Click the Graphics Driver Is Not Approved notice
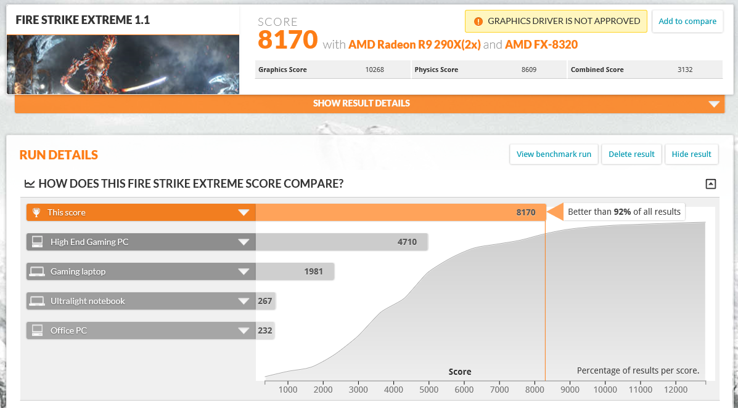The height and width of the screenshot is (408, 738). click(556, 21)
